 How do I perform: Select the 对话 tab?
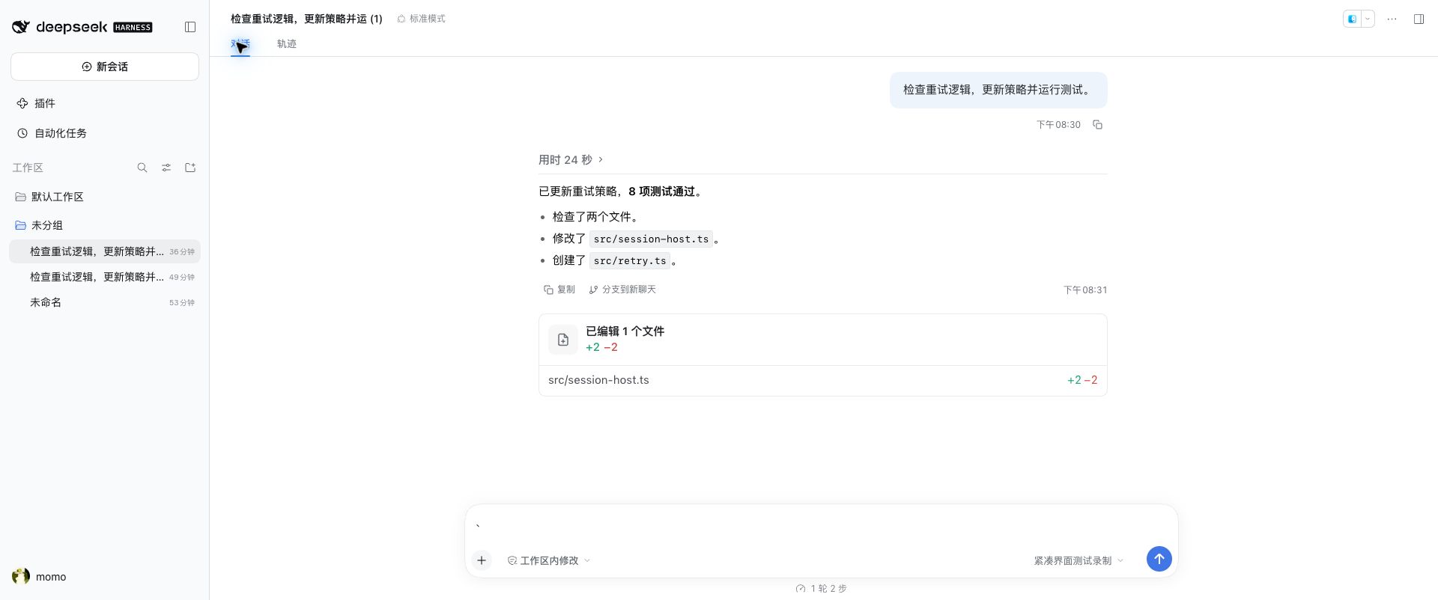(x=240, y=44)
